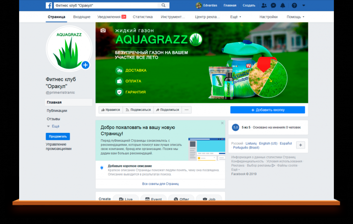Switch language to Español
Viewport: 353px width, 224px height.
286,144
